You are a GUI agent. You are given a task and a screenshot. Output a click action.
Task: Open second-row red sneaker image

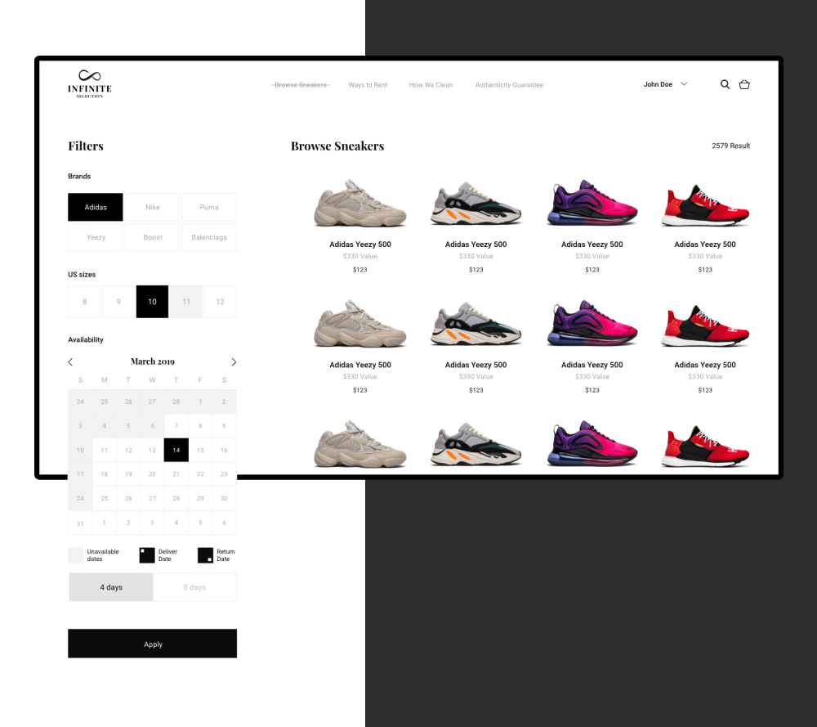tap(705, 325)
